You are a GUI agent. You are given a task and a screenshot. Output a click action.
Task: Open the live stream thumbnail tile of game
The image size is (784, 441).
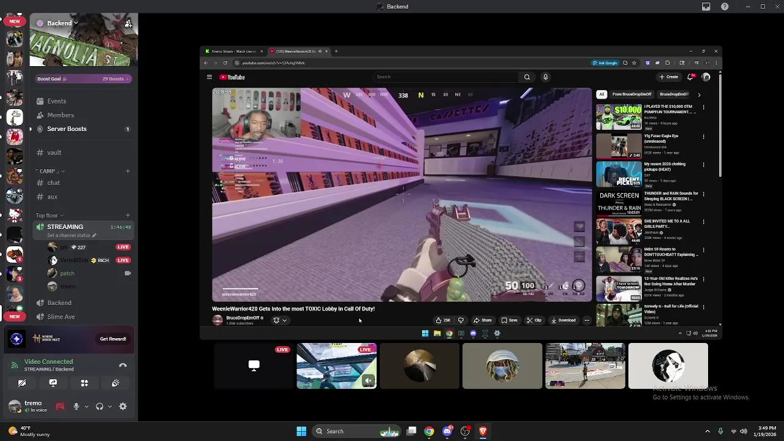point(336,366)
